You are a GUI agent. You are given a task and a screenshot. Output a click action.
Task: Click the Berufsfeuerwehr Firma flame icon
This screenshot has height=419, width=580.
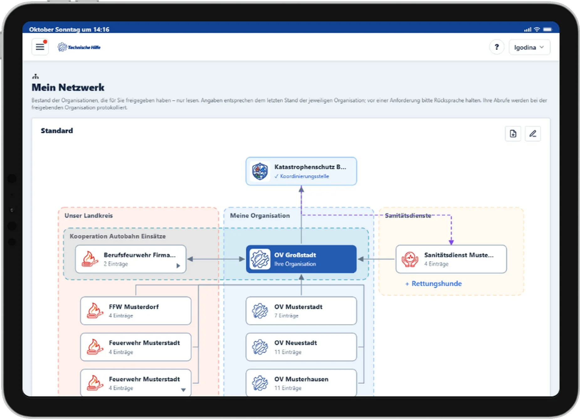click(x=90, y=259)
